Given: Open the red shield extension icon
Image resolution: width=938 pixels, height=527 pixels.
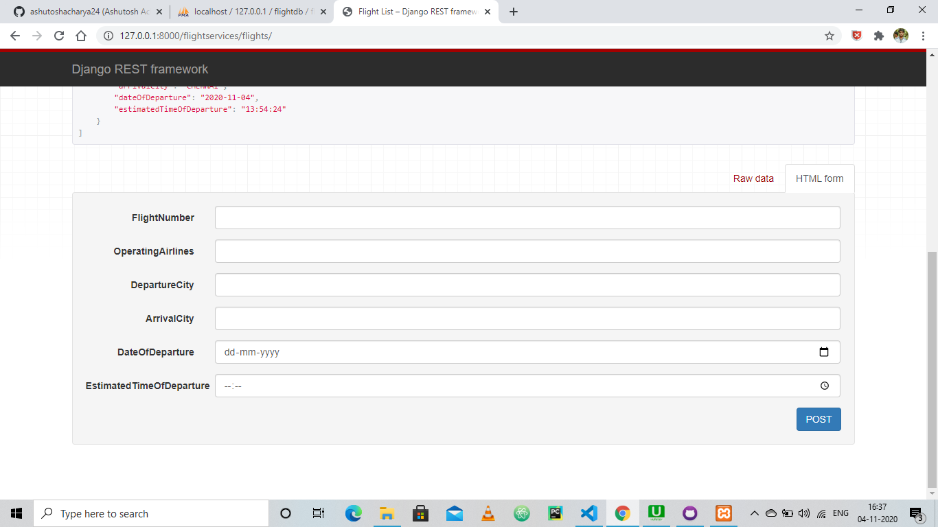Looking at the screenshot, I should click(857, 36).
